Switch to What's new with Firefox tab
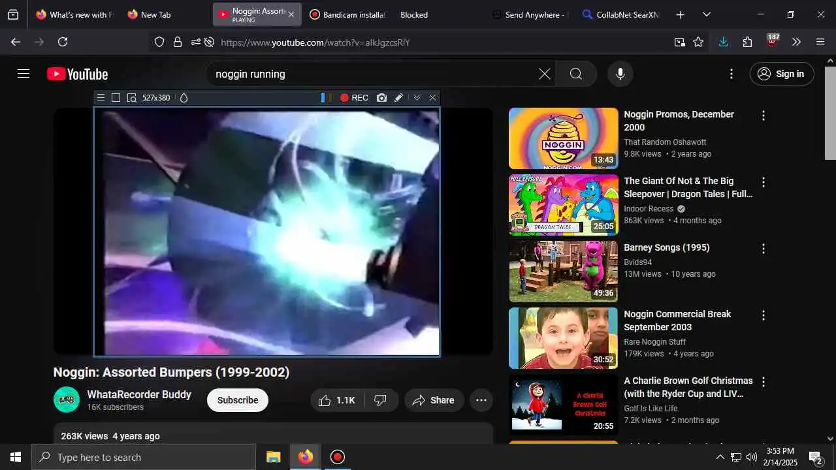836x470 pixels. pos(74,14)
